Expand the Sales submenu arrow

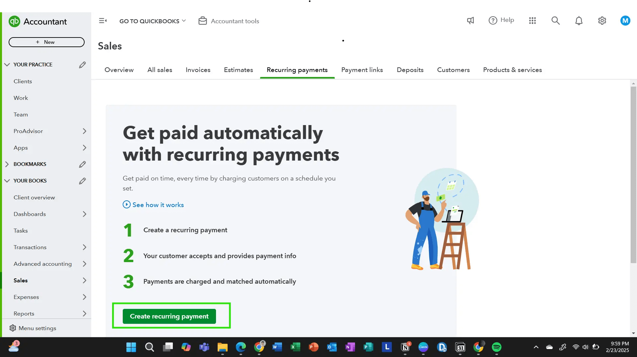pyautogui.click(x=84, y=280)
